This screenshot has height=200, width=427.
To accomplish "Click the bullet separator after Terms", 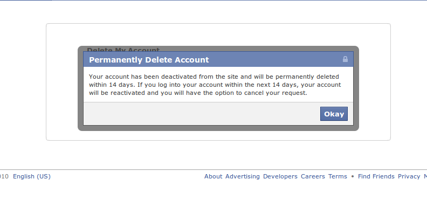I will pyautogui.click(x=353, y=176).
